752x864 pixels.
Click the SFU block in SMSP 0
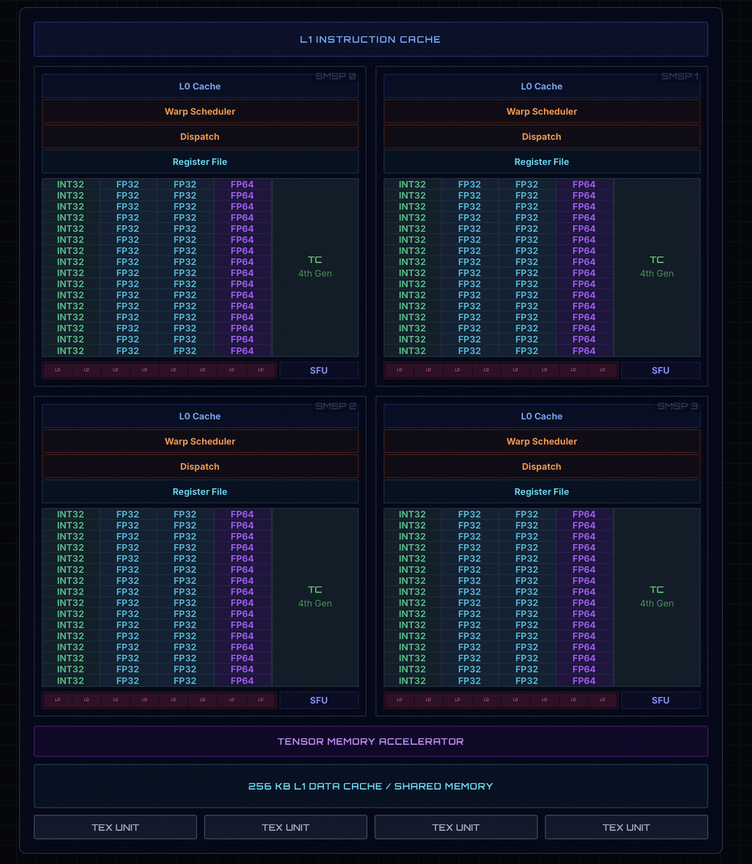(x=319, y=371)
